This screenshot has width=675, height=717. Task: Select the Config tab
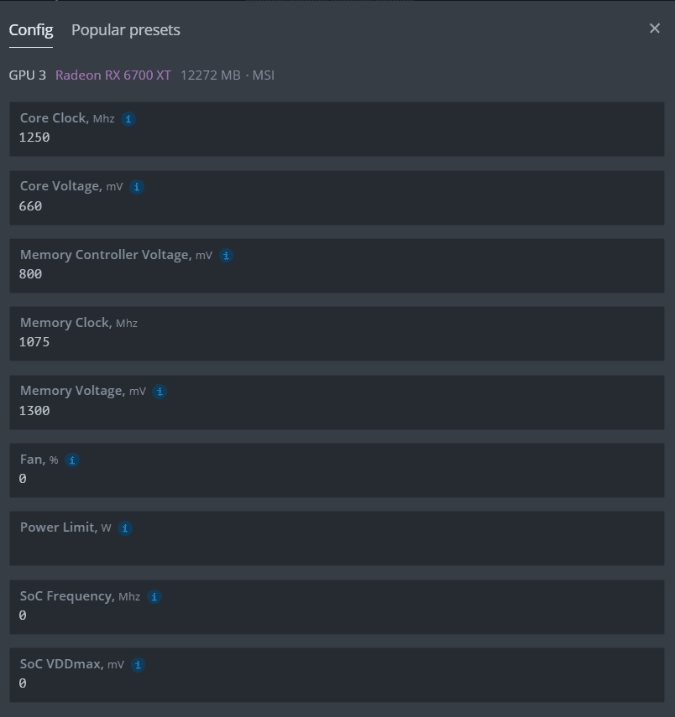pos(31,30)
